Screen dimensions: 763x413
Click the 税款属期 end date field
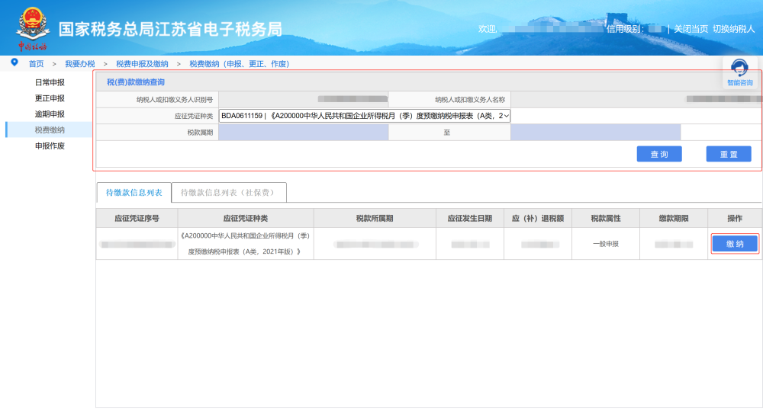point(596,132)
